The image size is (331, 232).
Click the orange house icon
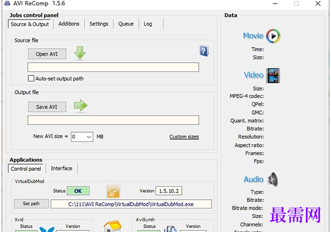[113, 227]
